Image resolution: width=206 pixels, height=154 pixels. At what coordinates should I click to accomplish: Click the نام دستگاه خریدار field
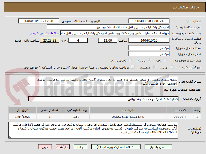[x=108, y=27]
